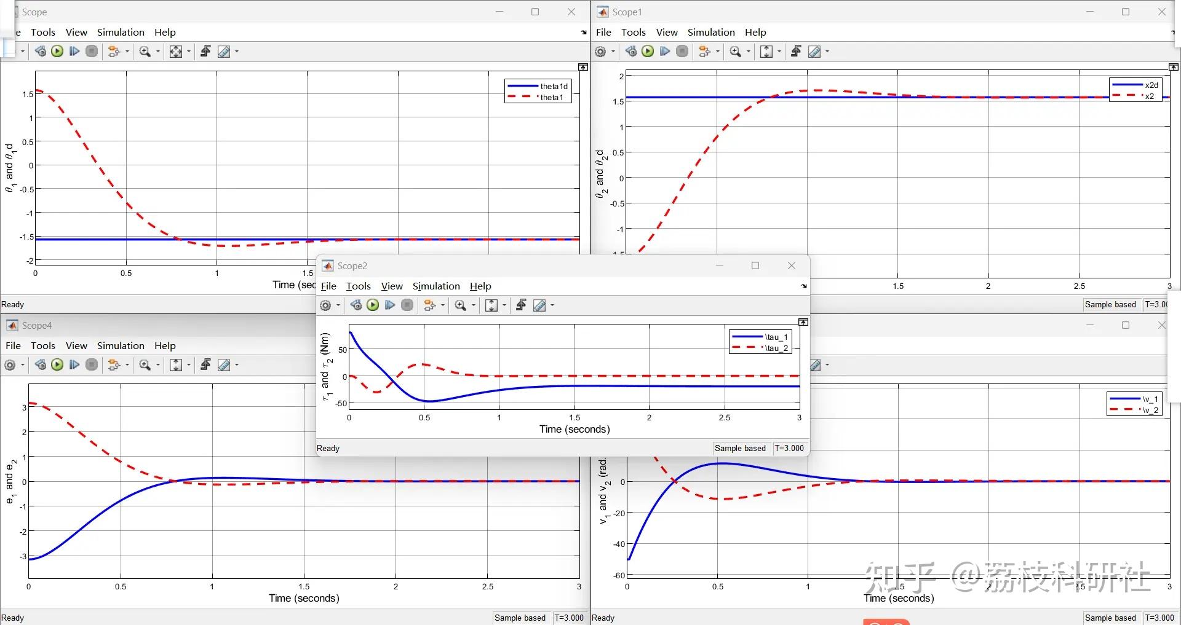Click the Scope1 window title text
The image size is (1181, 625).
pyautogui.click(x=627, y=12)
